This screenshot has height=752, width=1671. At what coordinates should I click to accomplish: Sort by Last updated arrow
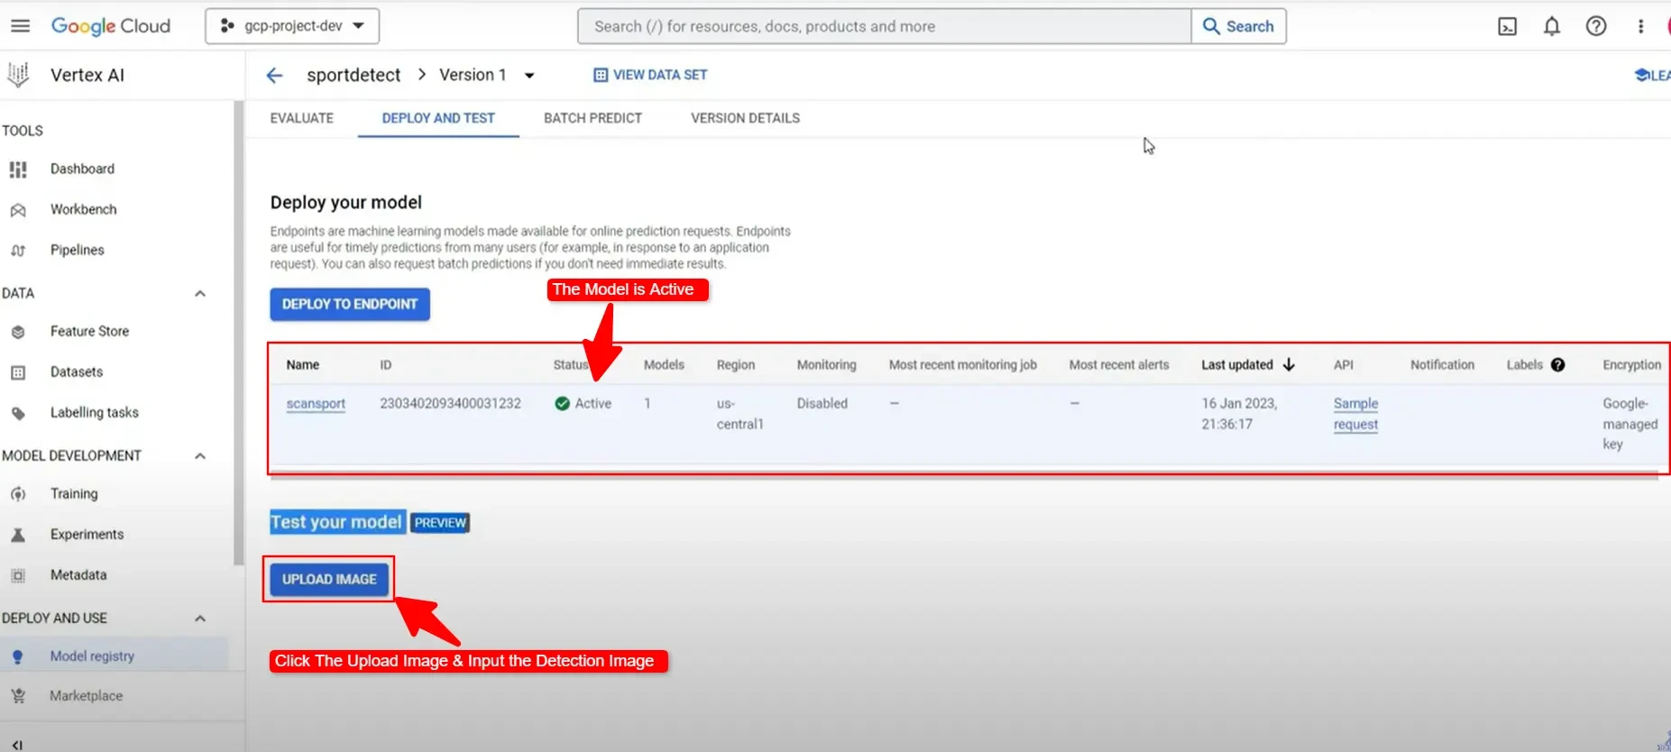[x=1289, y=364]
